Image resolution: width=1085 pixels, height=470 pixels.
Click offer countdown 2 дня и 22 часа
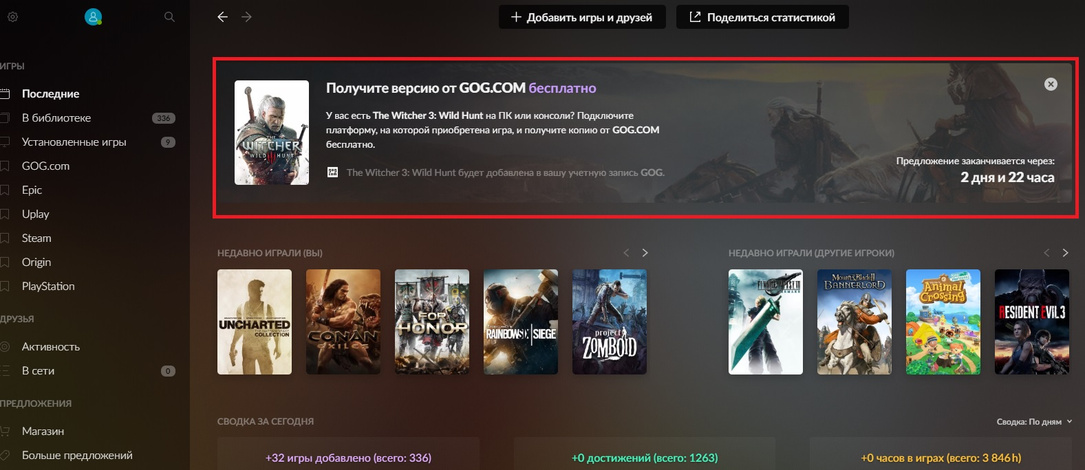tap(1007, 177)
